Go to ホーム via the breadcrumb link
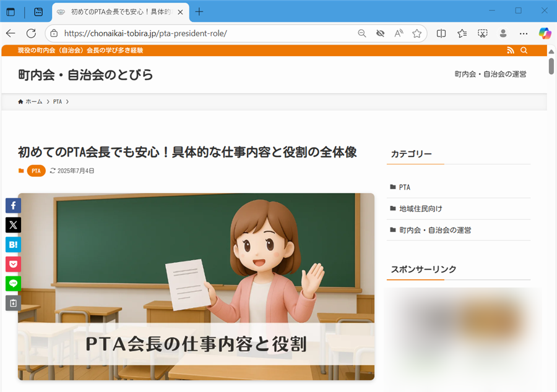The image size is (557, 392). pos(32,101)
